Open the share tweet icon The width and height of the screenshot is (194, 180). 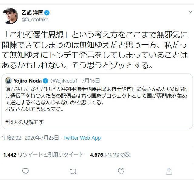click(x=169, y=171)
